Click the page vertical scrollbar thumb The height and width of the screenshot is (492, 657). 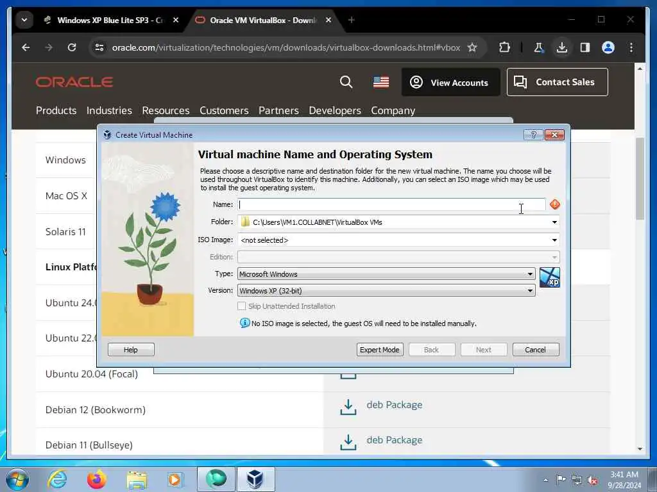pos(640,178)
